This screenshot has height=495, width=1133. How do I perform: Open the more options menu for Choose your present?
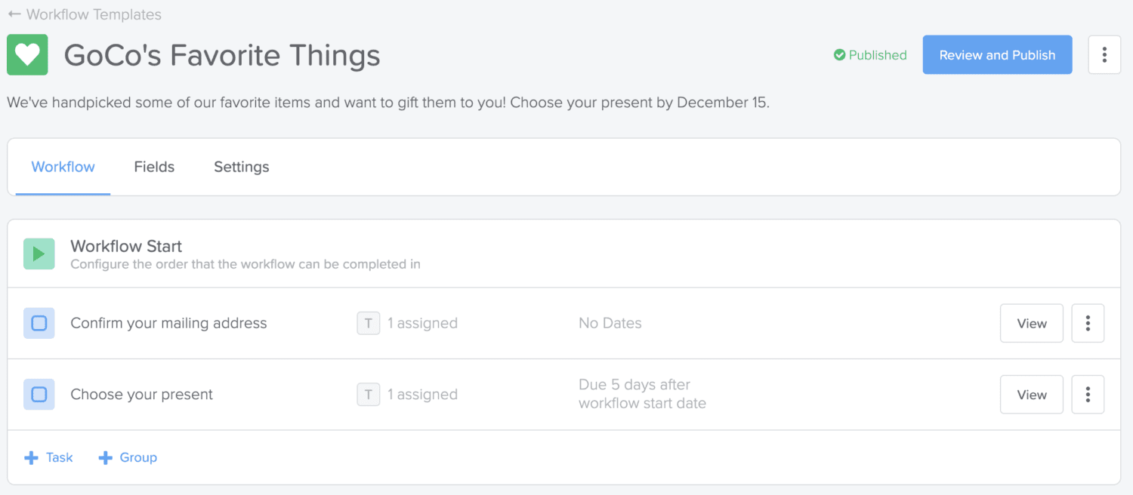[x=1088, y=395]
